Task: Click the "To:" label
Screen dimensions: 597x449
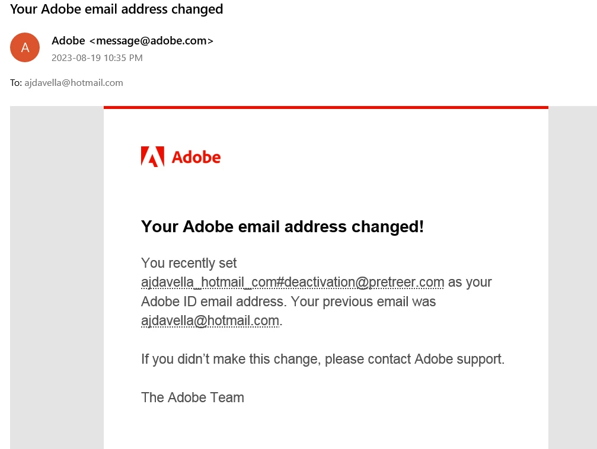Action: click(16, 82)
